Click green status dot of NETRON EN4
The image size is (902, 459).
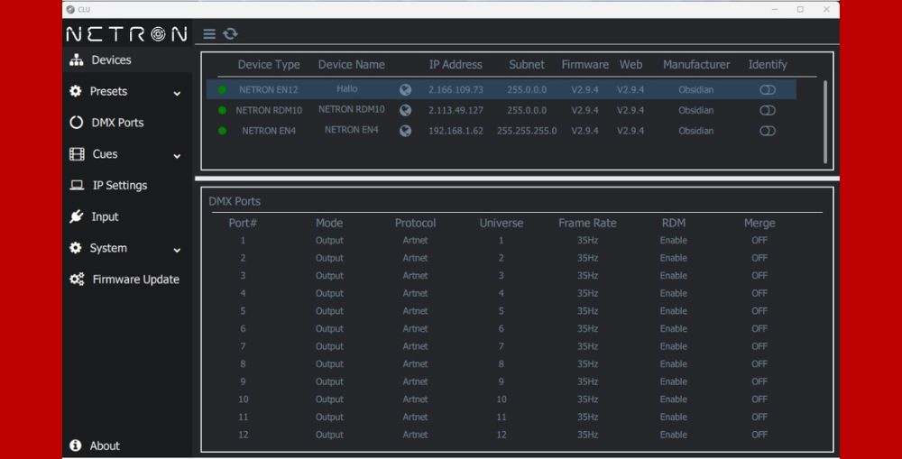[x=222, y=131]
